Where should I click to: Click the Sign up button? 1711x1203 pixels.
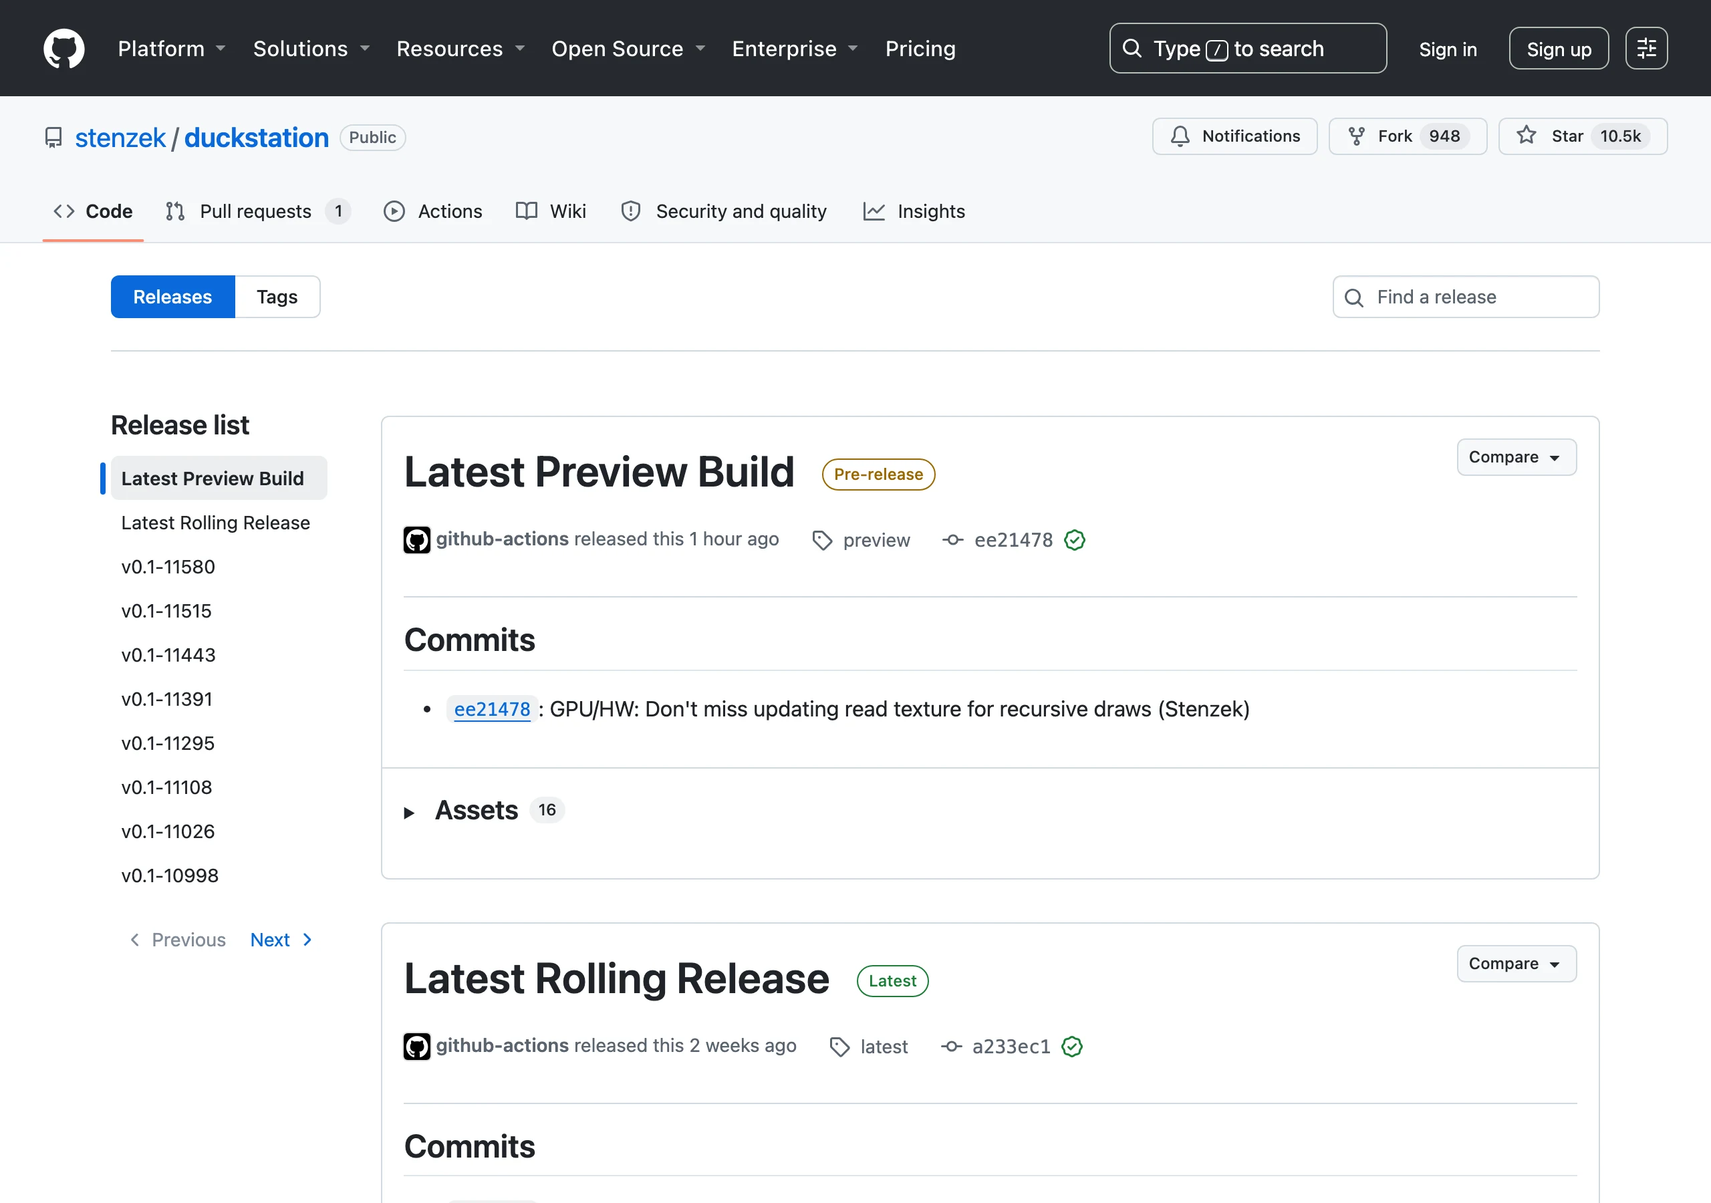tap(1559, 48)
